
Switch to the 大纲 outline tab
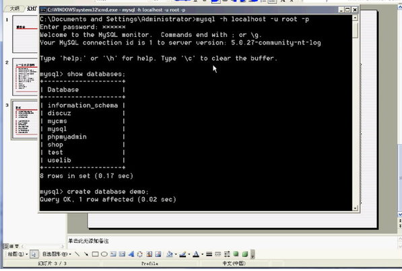click(x=14, y=9)
